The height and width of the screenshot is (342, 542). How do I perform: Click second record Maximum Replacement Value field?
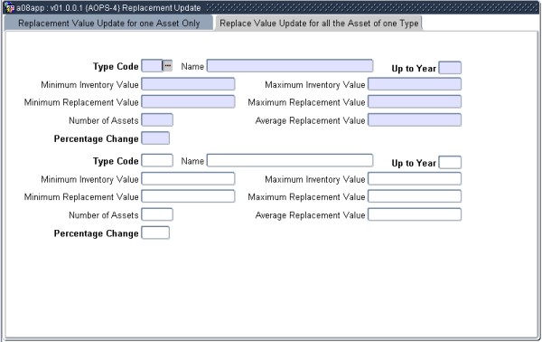tap(415, 196)
